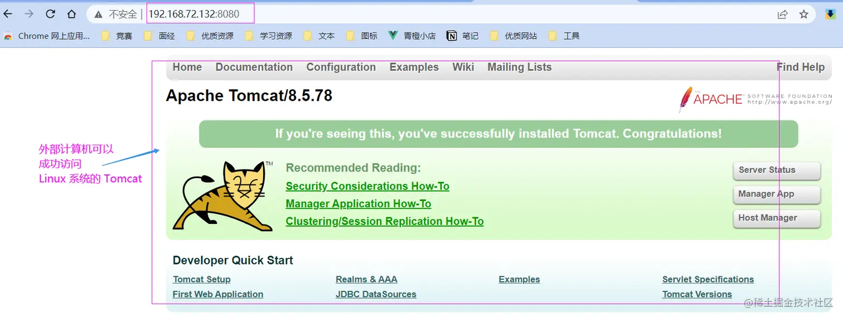843x318 pixels.
Task: Open the Configuration nav item
Action: pos(341,67)
